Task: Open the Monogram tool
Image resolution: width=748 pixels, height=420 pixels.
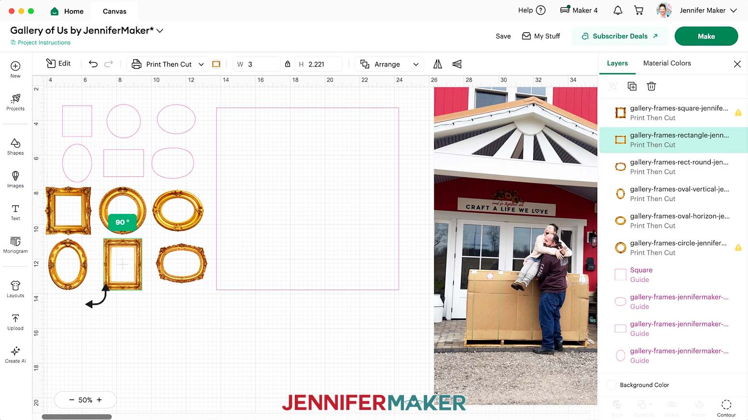Action: coord(15,245)
